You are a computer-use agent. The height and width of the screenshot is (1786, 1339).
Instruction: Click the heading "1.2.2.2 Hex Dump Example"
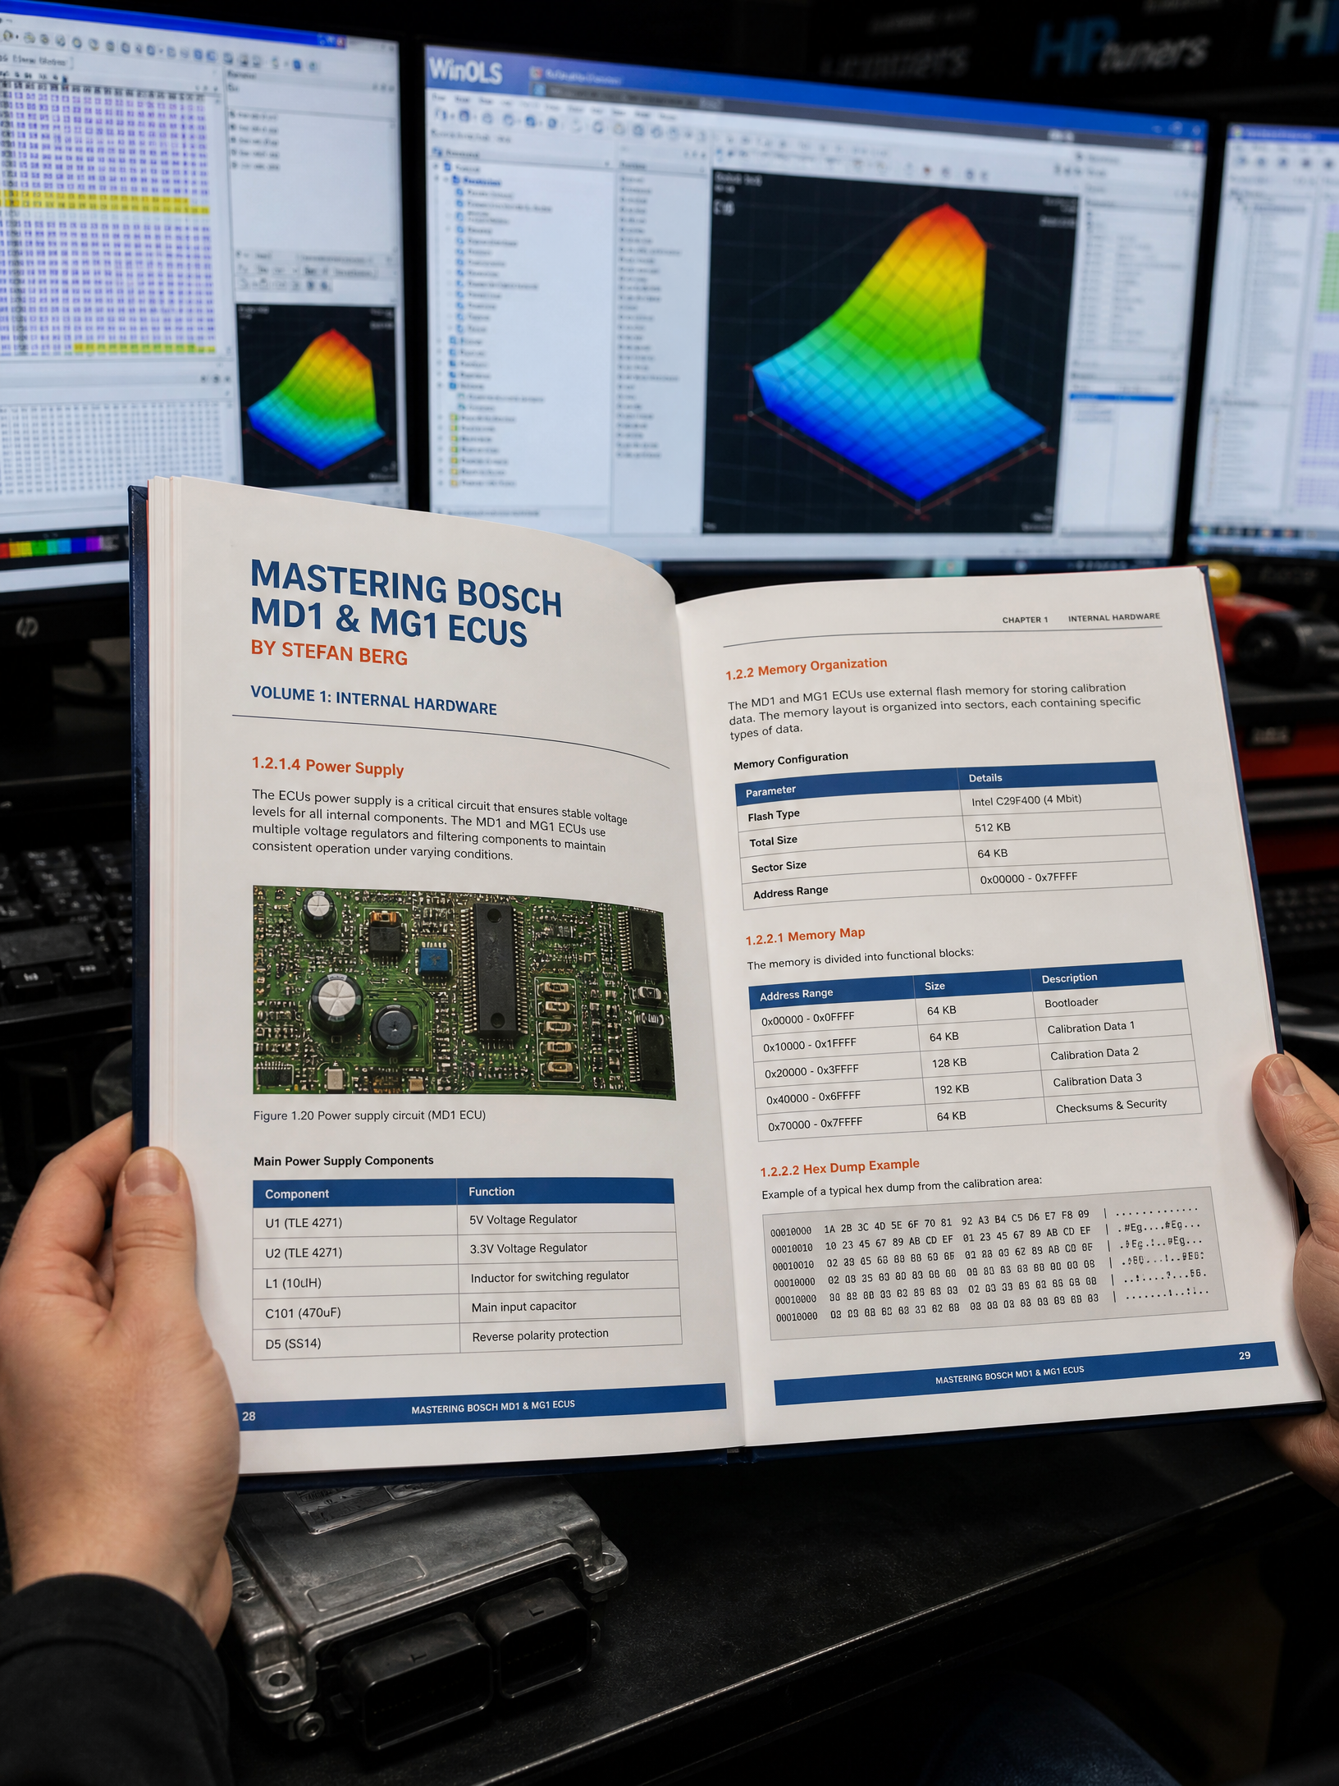point(839,1167)
